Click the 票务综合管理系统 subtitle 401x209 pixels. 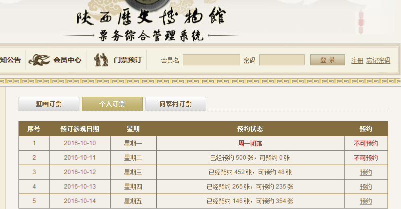point(151,36)
